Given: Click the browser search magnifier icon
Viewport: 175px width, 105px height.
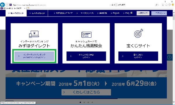Looking at the screenshot, I should [x=156, y=5].
